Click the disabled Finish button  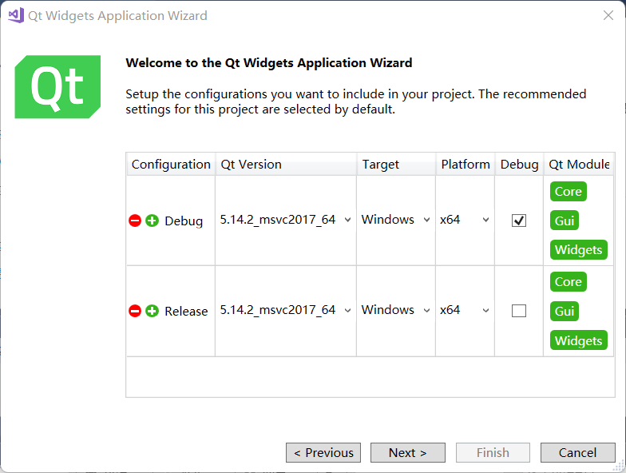(493, 452)
